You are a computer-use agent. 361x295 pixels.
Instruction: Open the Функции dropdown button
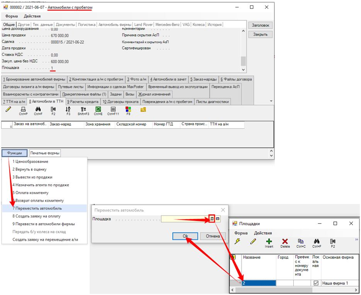point(14,153)
